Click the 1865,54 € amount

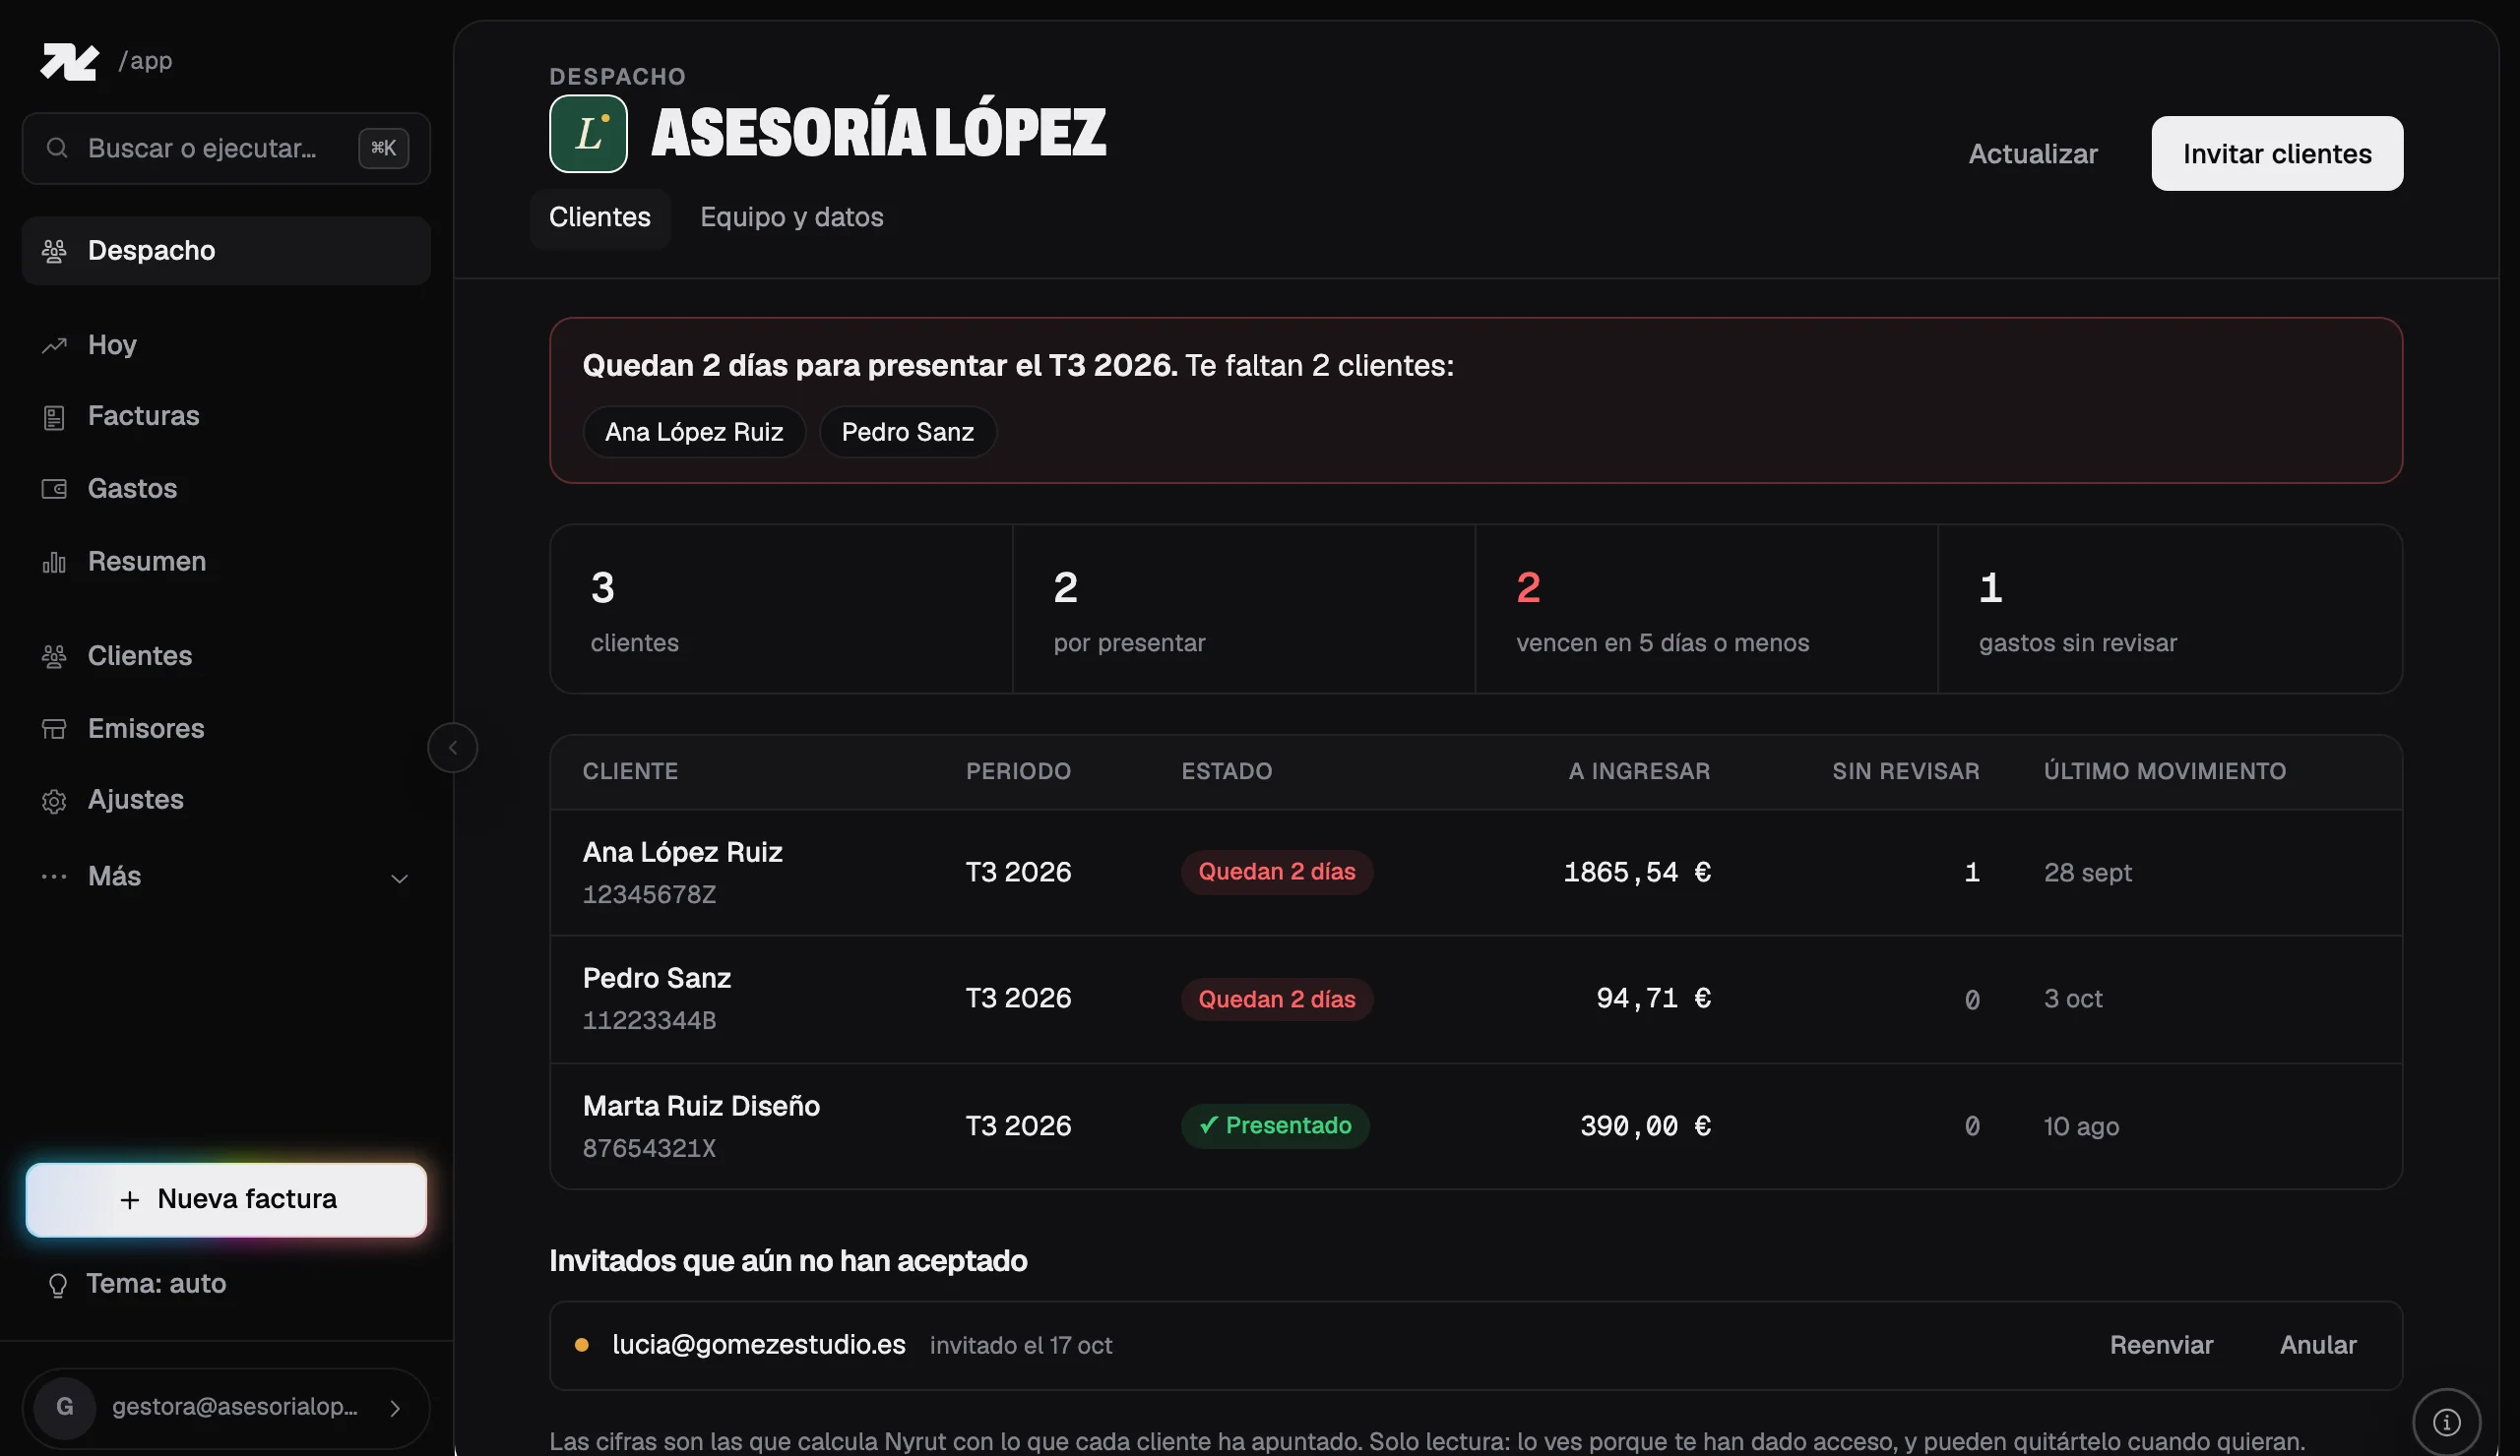click(x=1636, y=873)
